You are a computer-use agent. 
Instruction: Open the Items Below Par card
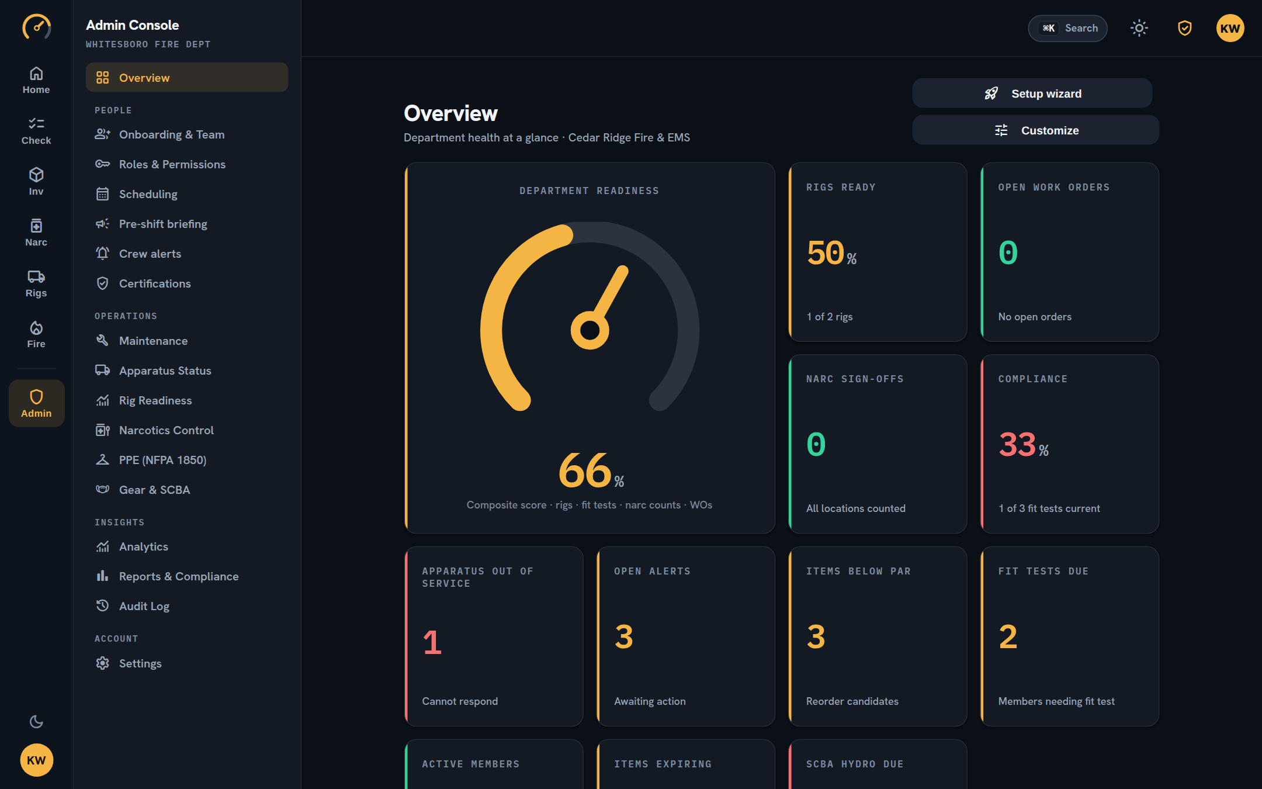878,636
